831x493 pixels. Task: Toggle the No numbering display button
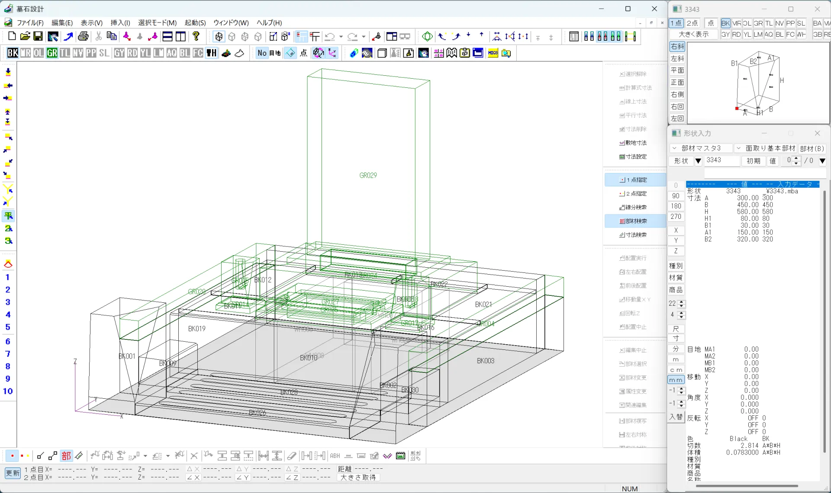(262, 53)
